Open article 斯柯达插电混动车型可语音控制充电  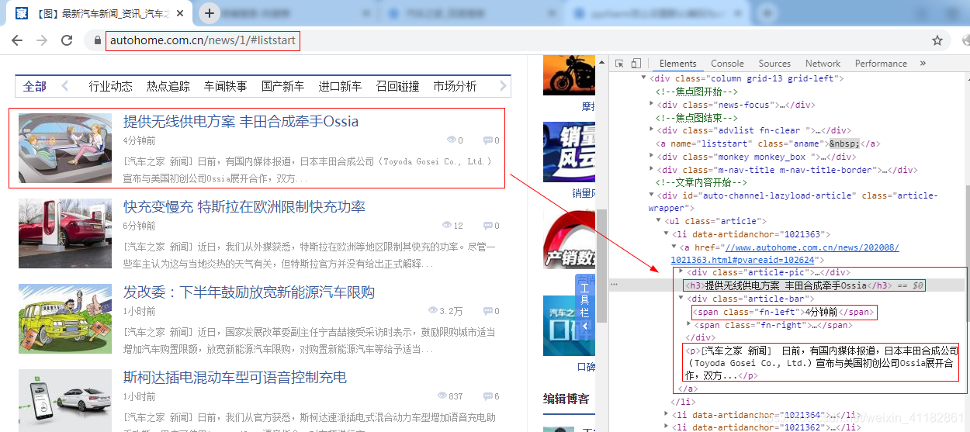235,378
